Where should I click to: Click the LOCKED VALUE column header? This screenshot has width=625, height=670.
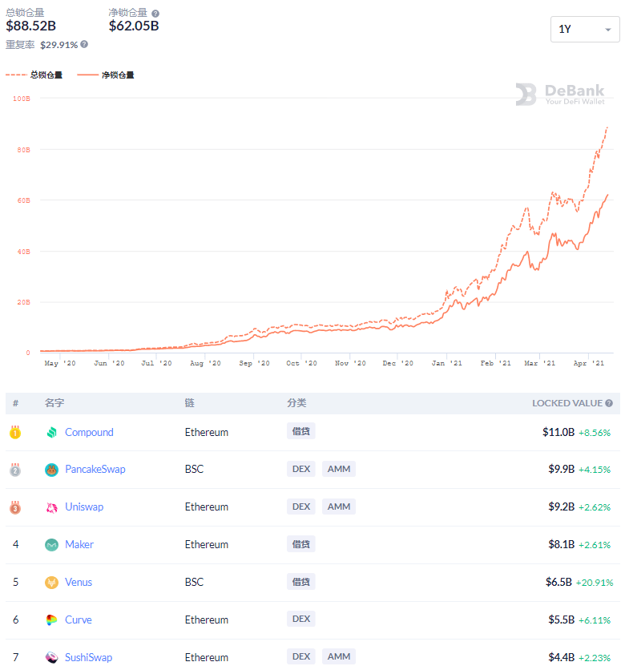point(567,403)
